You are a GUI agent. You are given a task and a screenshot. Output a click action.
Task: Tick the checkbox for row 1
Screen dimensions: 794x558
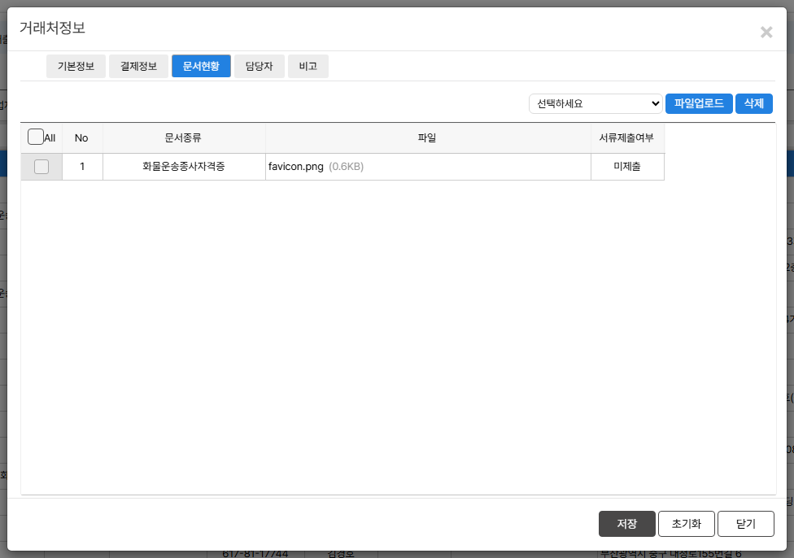41,167
